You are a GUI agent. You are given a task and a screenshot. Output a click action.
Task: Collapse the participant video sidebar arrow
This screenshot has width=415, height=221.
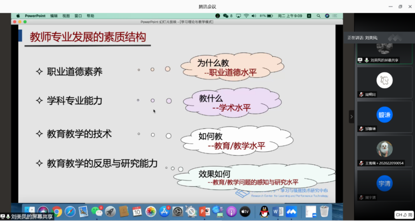coord(351,117)
